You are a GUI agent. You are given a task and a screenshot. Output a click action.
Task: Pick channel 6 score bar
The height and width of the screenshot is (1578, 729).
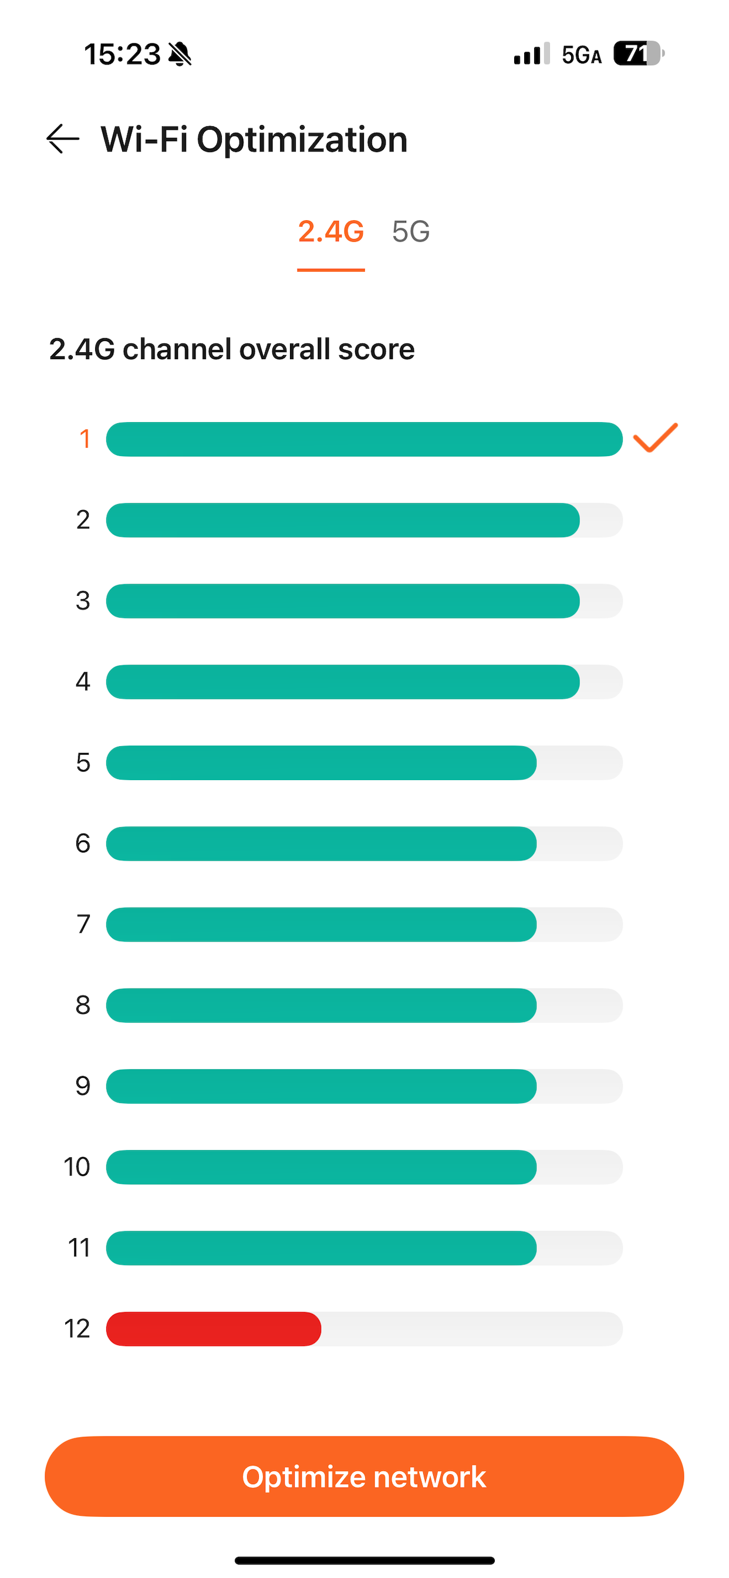pyautogui.click(x=365, y=844)
